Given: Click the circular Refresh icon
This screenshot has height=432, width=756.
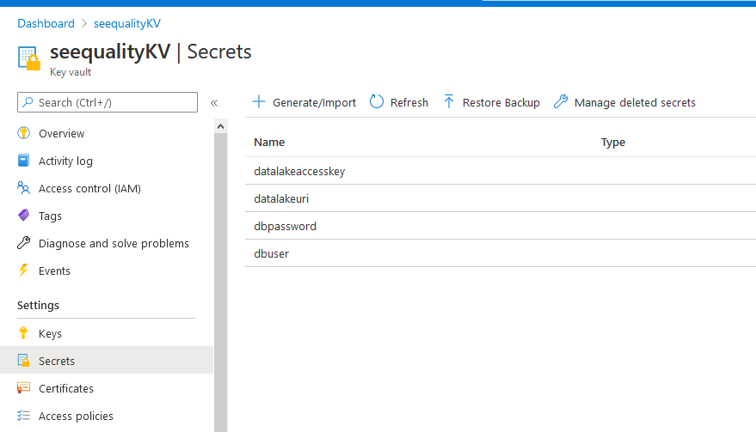Looking at the screenshot, I should click(377, 101).
